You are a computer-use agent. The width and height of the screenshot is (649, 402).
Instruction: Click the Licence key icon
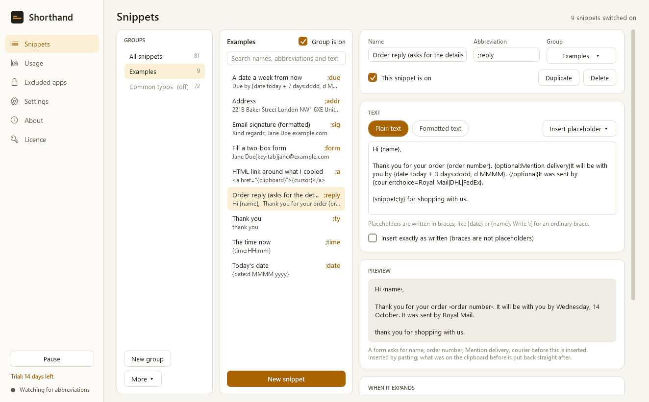point(15,140)
